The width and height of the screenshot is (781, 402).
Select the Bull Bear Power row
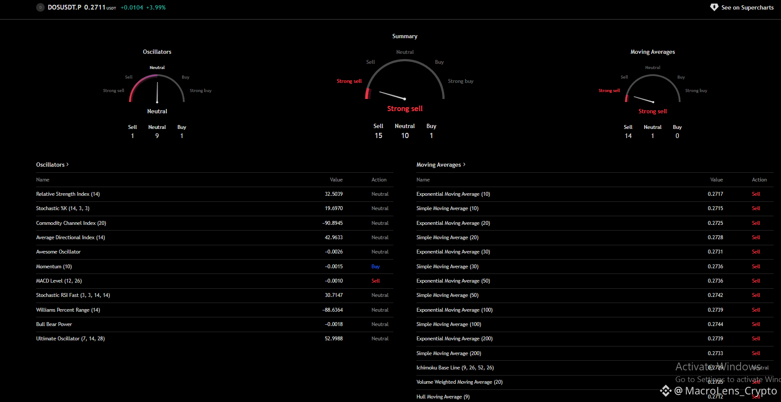[x=214, y=324]
